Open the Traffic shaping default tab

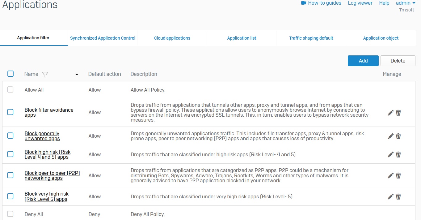pyautogui.click(x=311, y=38)
